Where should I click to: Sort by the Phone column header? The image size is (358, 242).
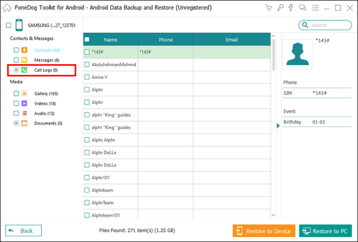[166, 40]
